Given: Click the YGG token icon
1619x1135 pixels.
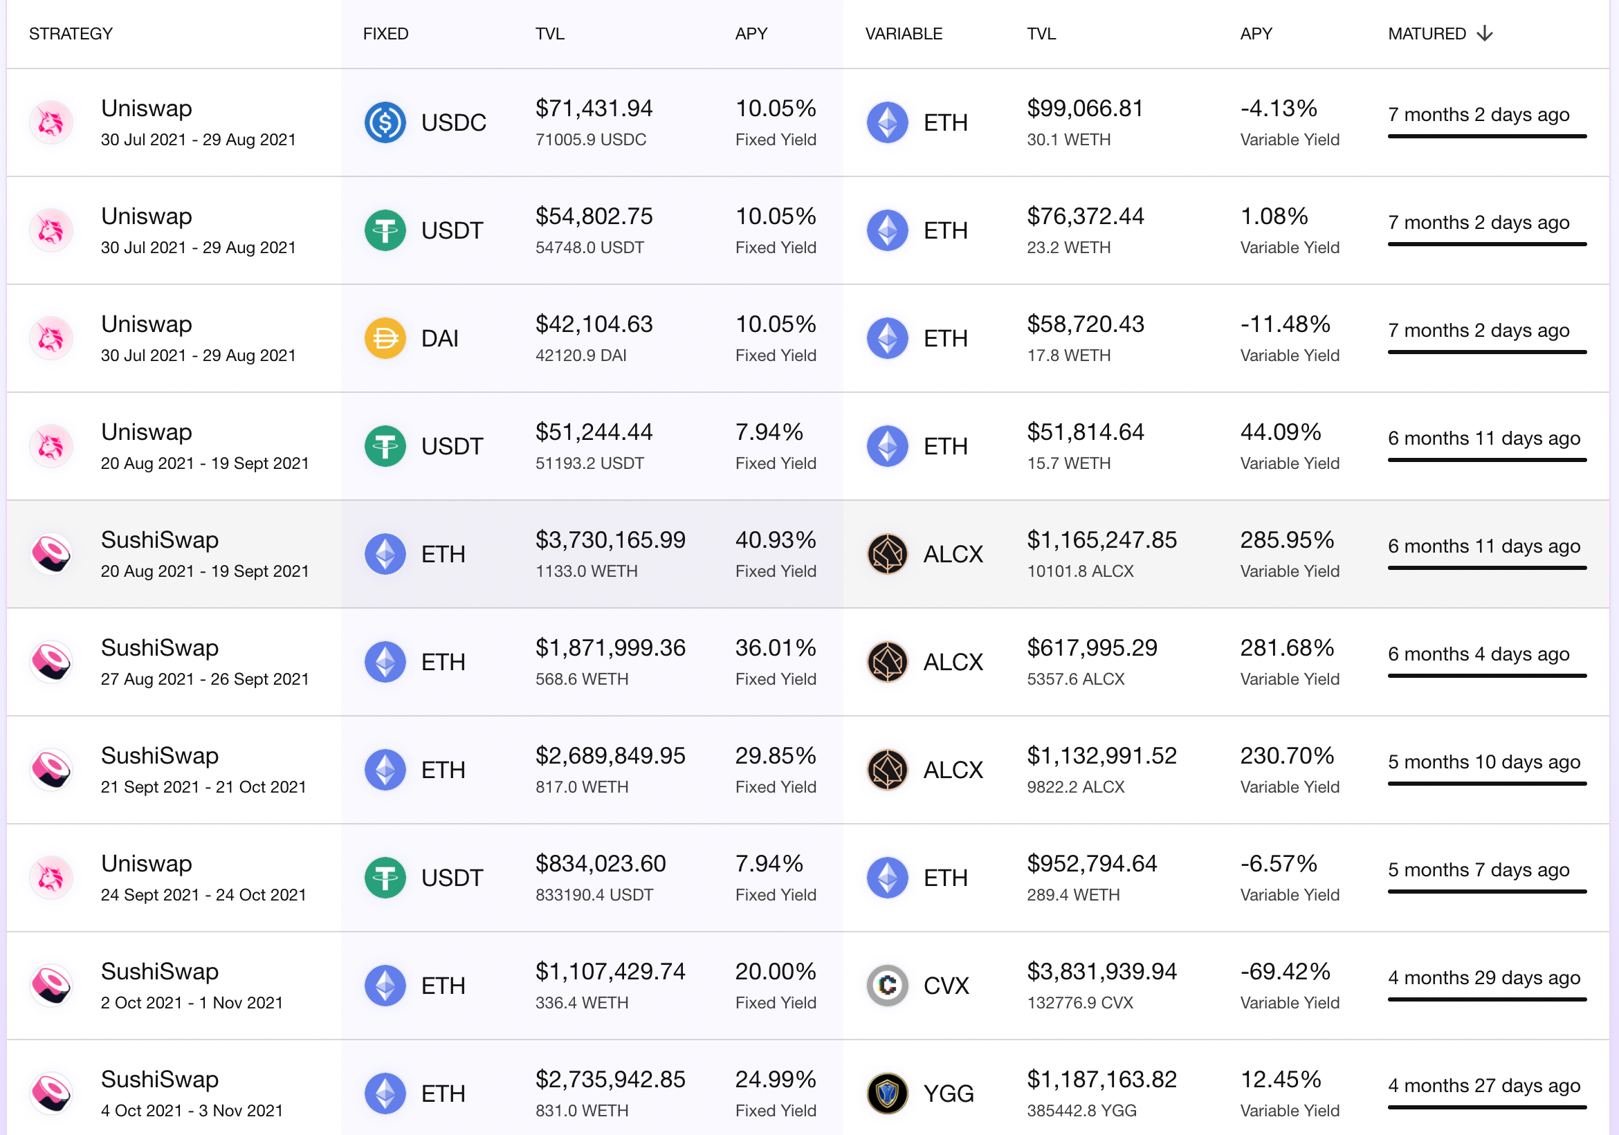Looking at the screenshot, I should 887,1094.
